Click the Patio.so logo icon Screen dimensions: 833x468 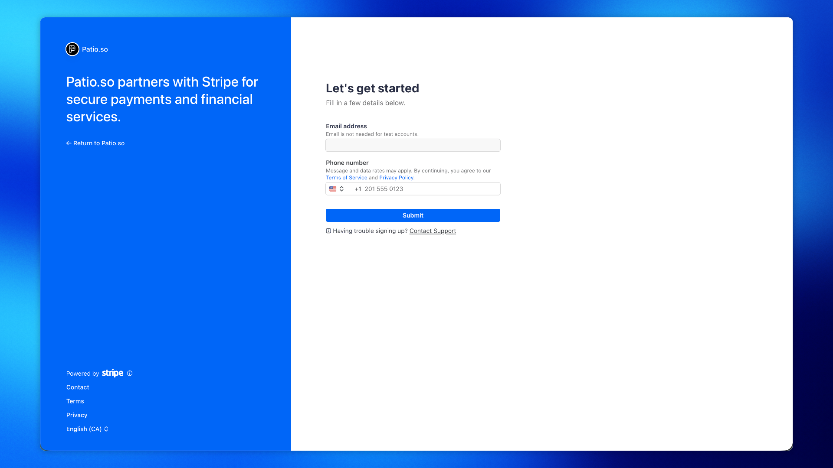point(72,49)
